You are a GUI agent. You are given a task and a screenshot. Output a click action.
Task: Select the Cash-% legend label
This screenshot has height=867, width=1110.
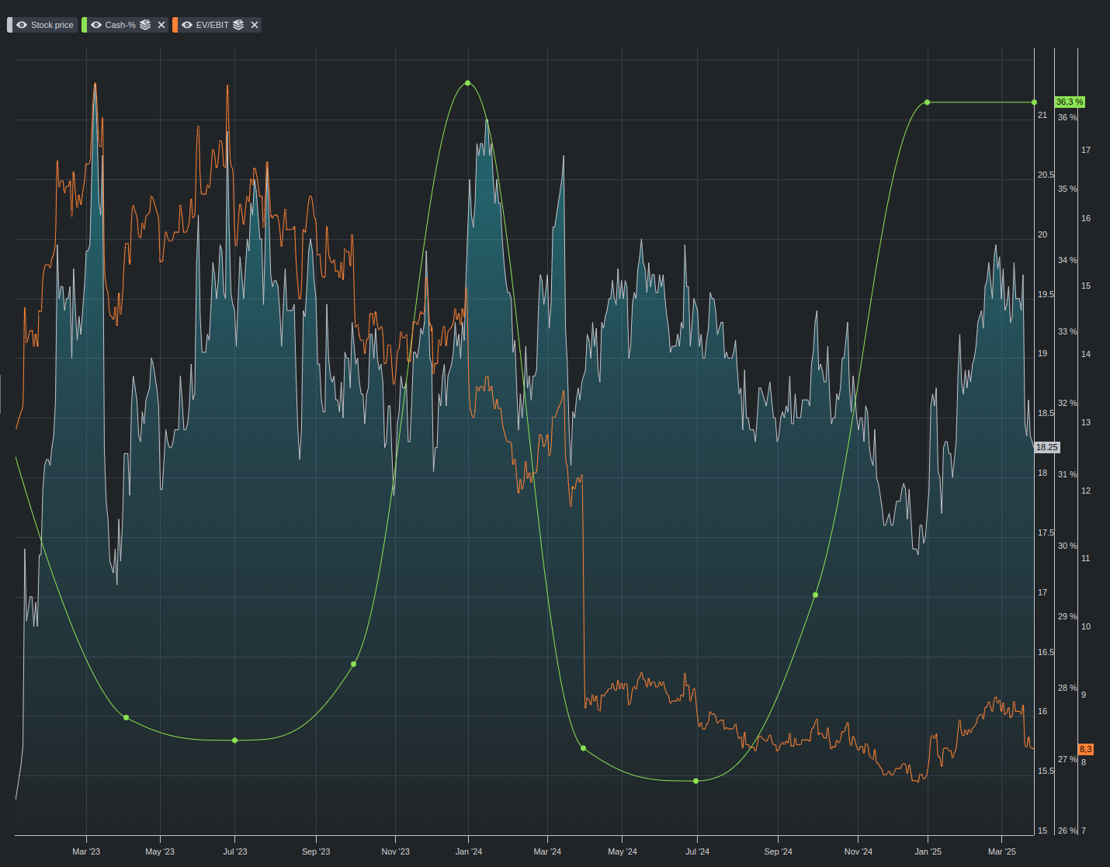120,25
